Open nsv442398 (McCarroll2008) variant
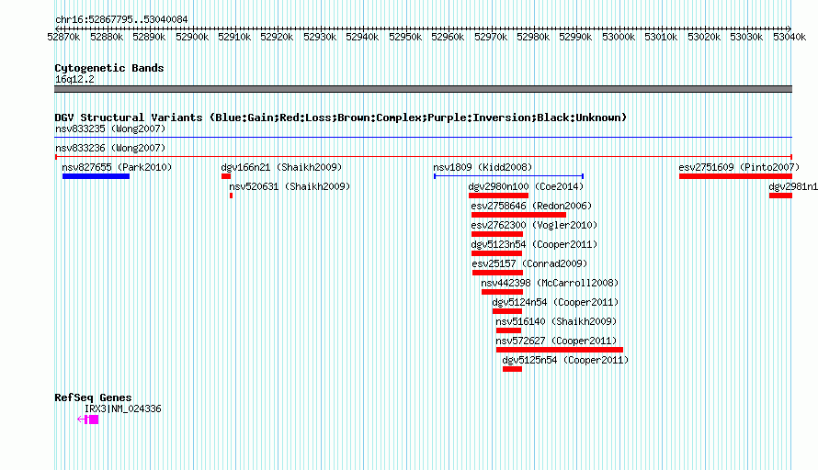The height and width of the screenshot is (470, 818). click(x=550, y=283)
